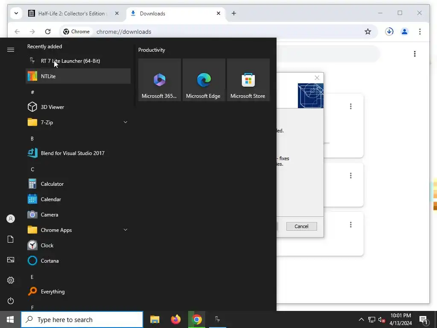Expand the Start menu hamburger navigation
This screenshot has width=437, height=328.
click(11, 50)
